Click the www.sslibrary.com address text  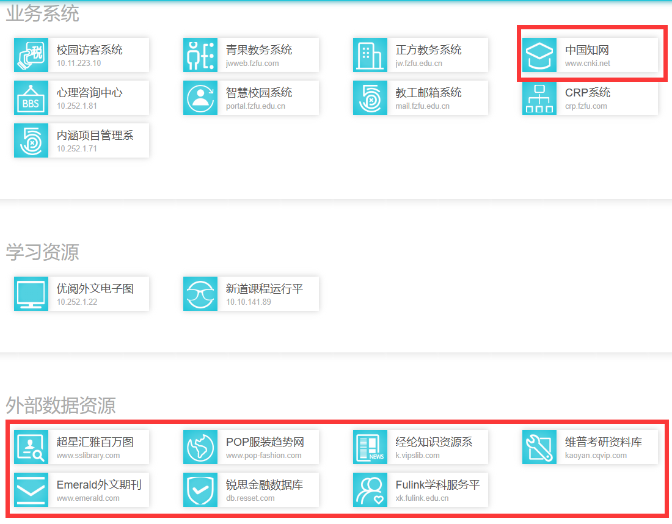[89, 456]
